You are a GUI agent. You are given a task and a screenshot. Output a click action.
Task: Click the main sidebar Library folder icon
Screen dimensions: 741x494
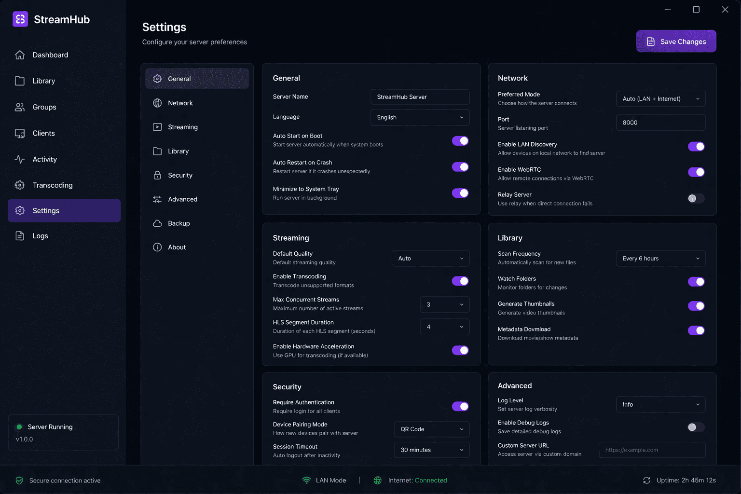pos(20,81)
